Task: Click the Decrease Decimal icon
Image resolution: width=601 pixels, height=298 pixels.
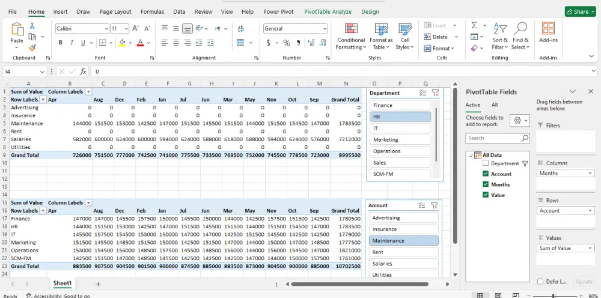Action: tap(323, 43)
